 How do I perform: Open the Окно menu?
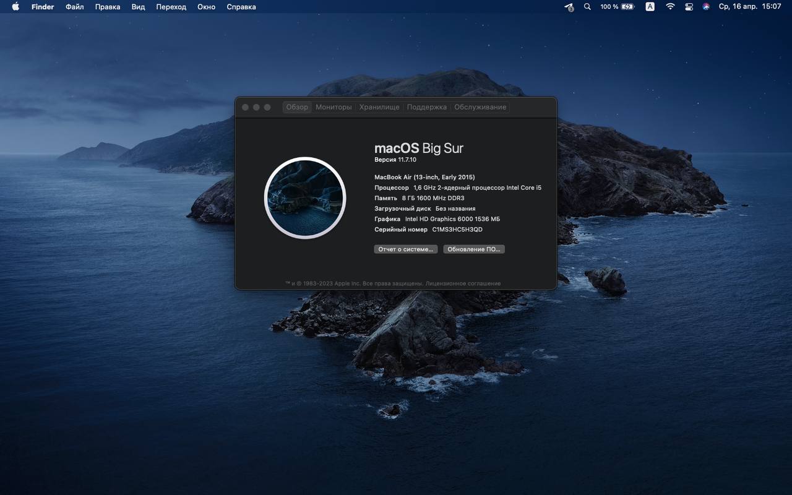click(207, 7)
